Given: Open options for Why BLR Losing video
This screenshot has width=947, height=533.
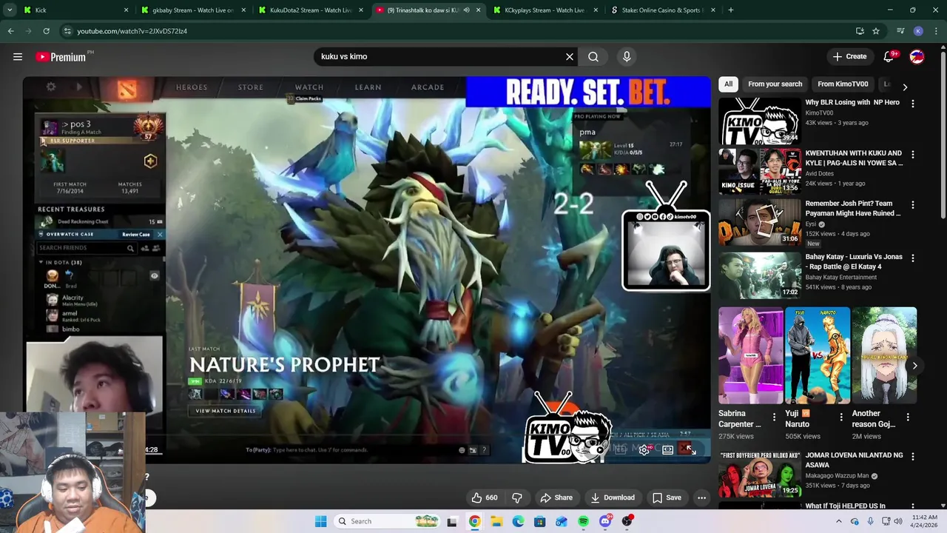Looking at the screenshot, I should click(x=912, y=104).
